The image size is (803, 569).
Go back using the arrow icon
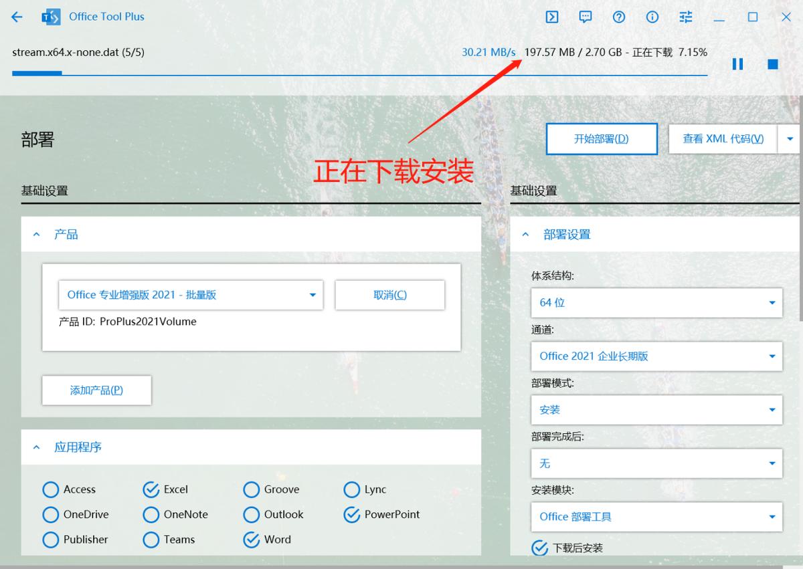[x=16, y=17]
